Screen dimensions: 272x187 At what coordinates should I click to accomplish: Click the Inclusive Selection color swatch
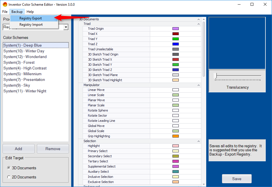(x=176, y=177)
